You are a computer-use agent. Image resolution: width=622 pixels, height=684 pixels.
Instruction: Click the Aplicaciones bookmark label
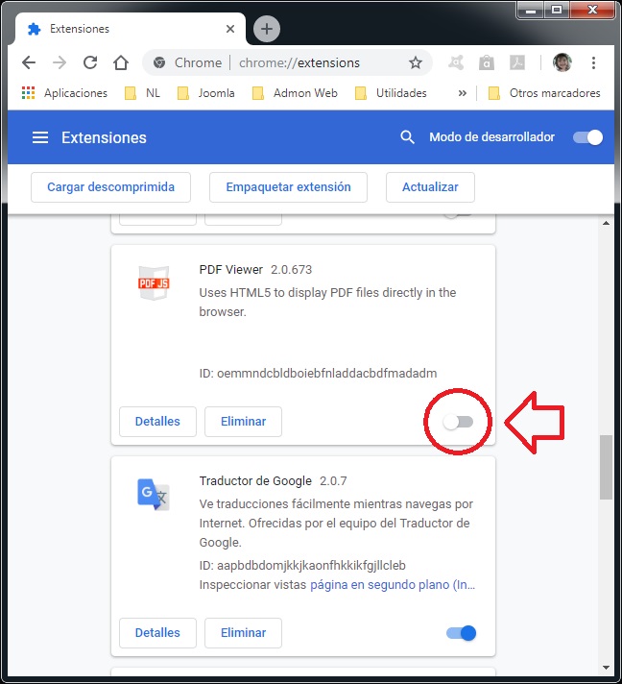(x=76, y=93)
